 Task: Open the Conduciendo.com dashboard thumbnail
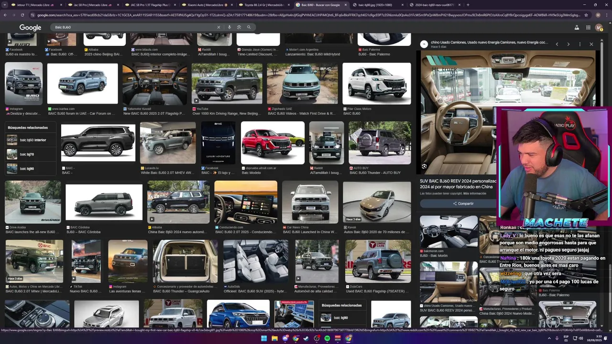coord(246,202)
